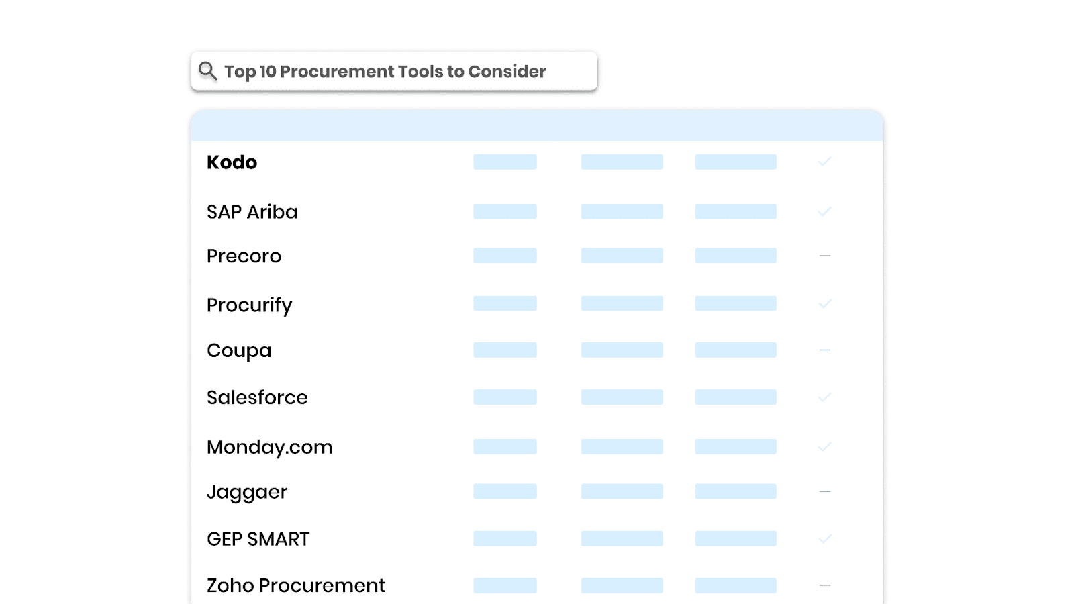Toggle the checkmark next to Kodo
The image size is (1074, 604).
(x=824, y=162)
